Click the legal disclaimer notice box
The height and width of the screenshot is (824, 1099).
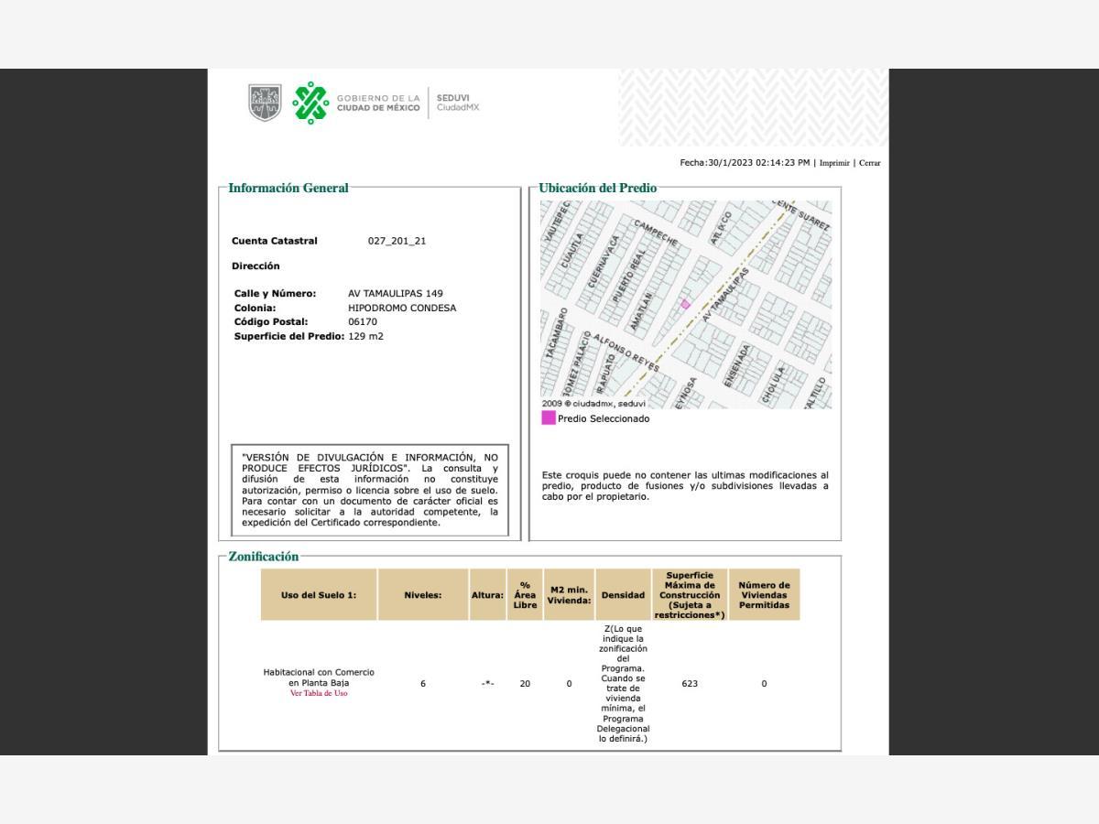tap(369, 490)
